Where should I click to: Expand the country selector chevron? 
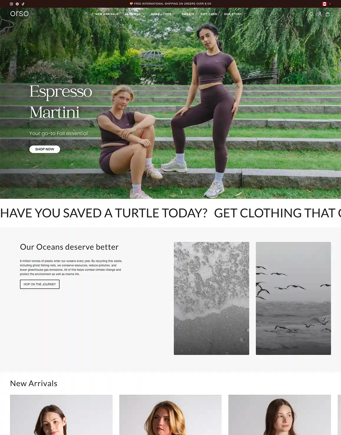(330, 4)
